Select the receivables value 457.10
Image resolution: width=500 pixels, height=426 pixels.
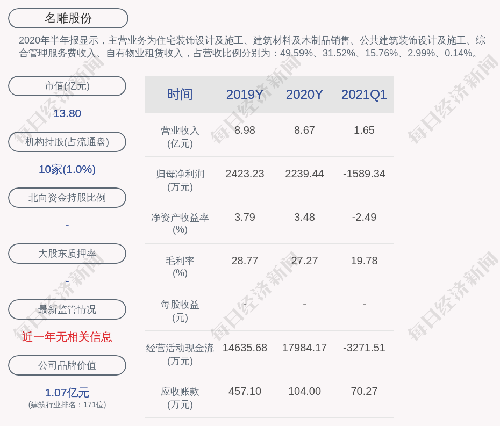[245, 391]
